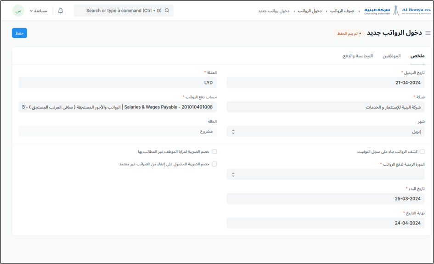Go to صرف الرواتب breadcrumb link
This screenshot has height=264, width=434.
pos(342,11)
